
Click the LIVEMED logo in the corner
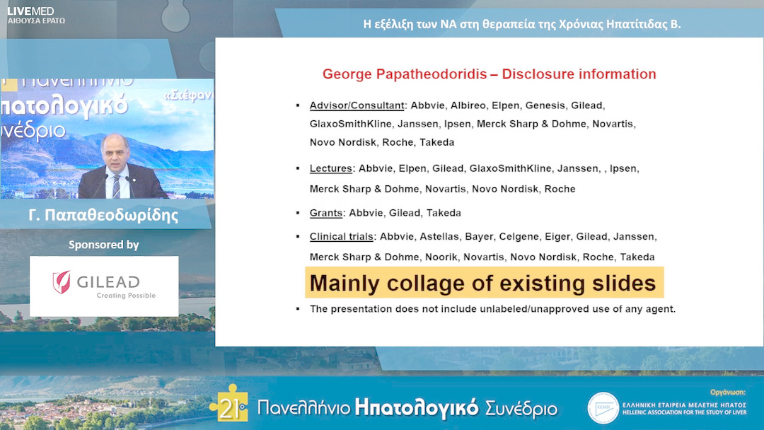[x=30, y=11]
